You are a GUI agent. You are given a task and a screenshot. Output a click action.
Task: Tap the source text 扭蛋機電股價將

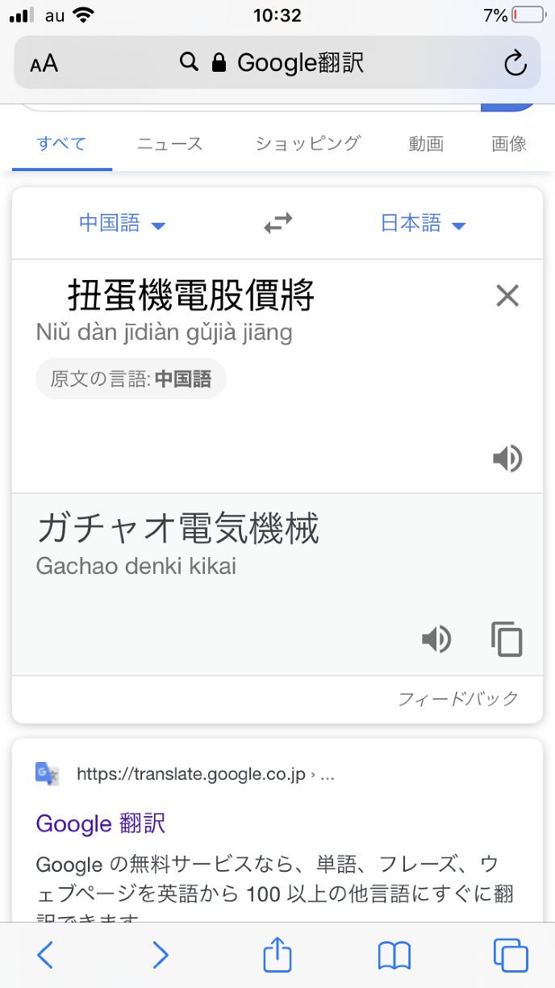[190, 296]
